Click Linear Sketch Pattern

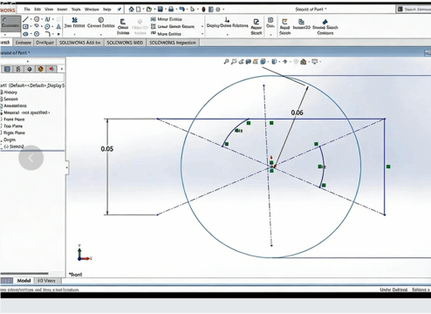tap(173, 26)
